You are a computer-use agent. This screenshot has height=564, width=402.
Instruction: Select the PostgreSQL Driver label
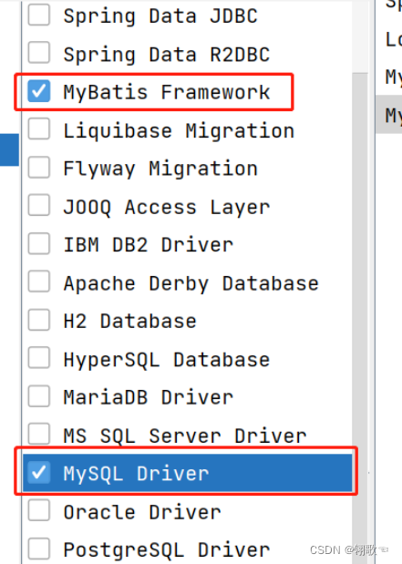[167, 550]
